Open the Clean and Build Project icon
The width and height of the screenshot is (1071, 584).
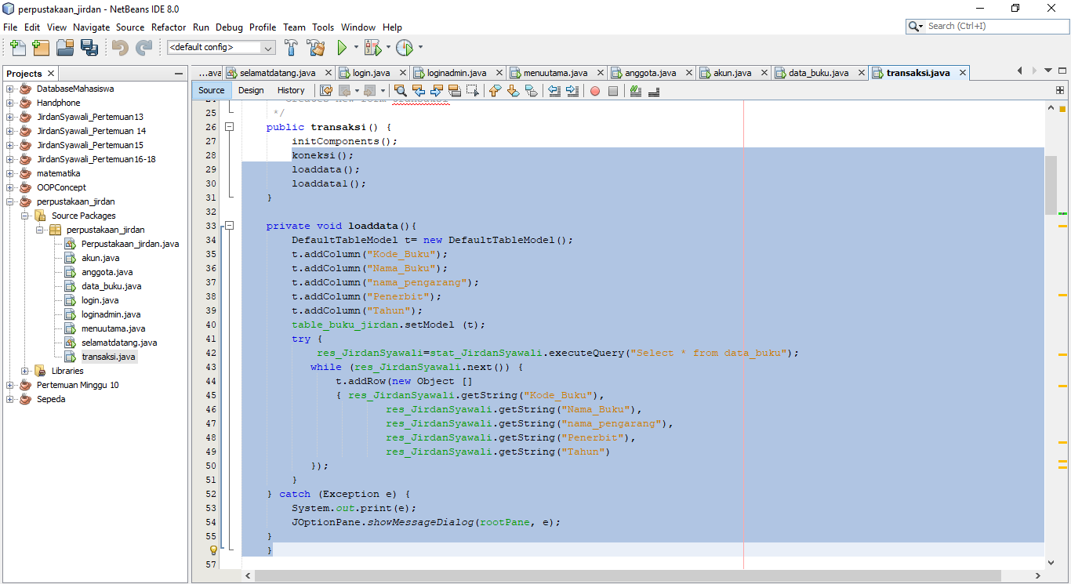tap(317, 48)
